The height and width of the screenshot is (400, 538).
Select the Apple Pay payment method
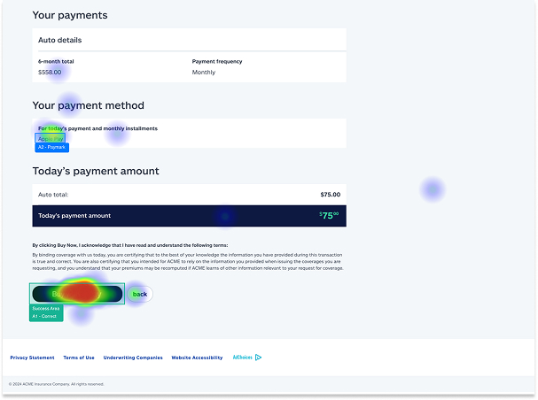(51, 139)
